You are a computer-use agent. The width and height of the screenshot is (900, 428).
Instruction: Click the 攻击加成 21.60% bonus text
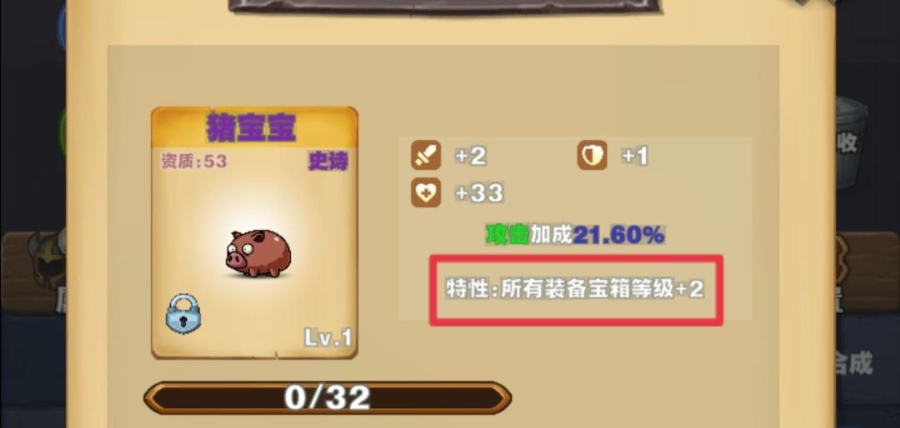tap(575, 235)
